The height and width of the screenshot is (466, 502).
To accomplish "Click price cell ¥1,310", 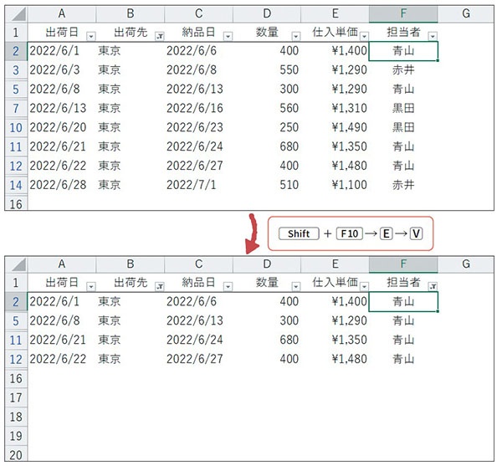I will pyautogui.click(x=335, y=109).
